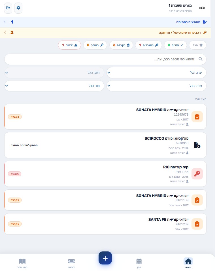Select the הכל filter chip
This screenshot has width=215, height=271.
(198, 45)
